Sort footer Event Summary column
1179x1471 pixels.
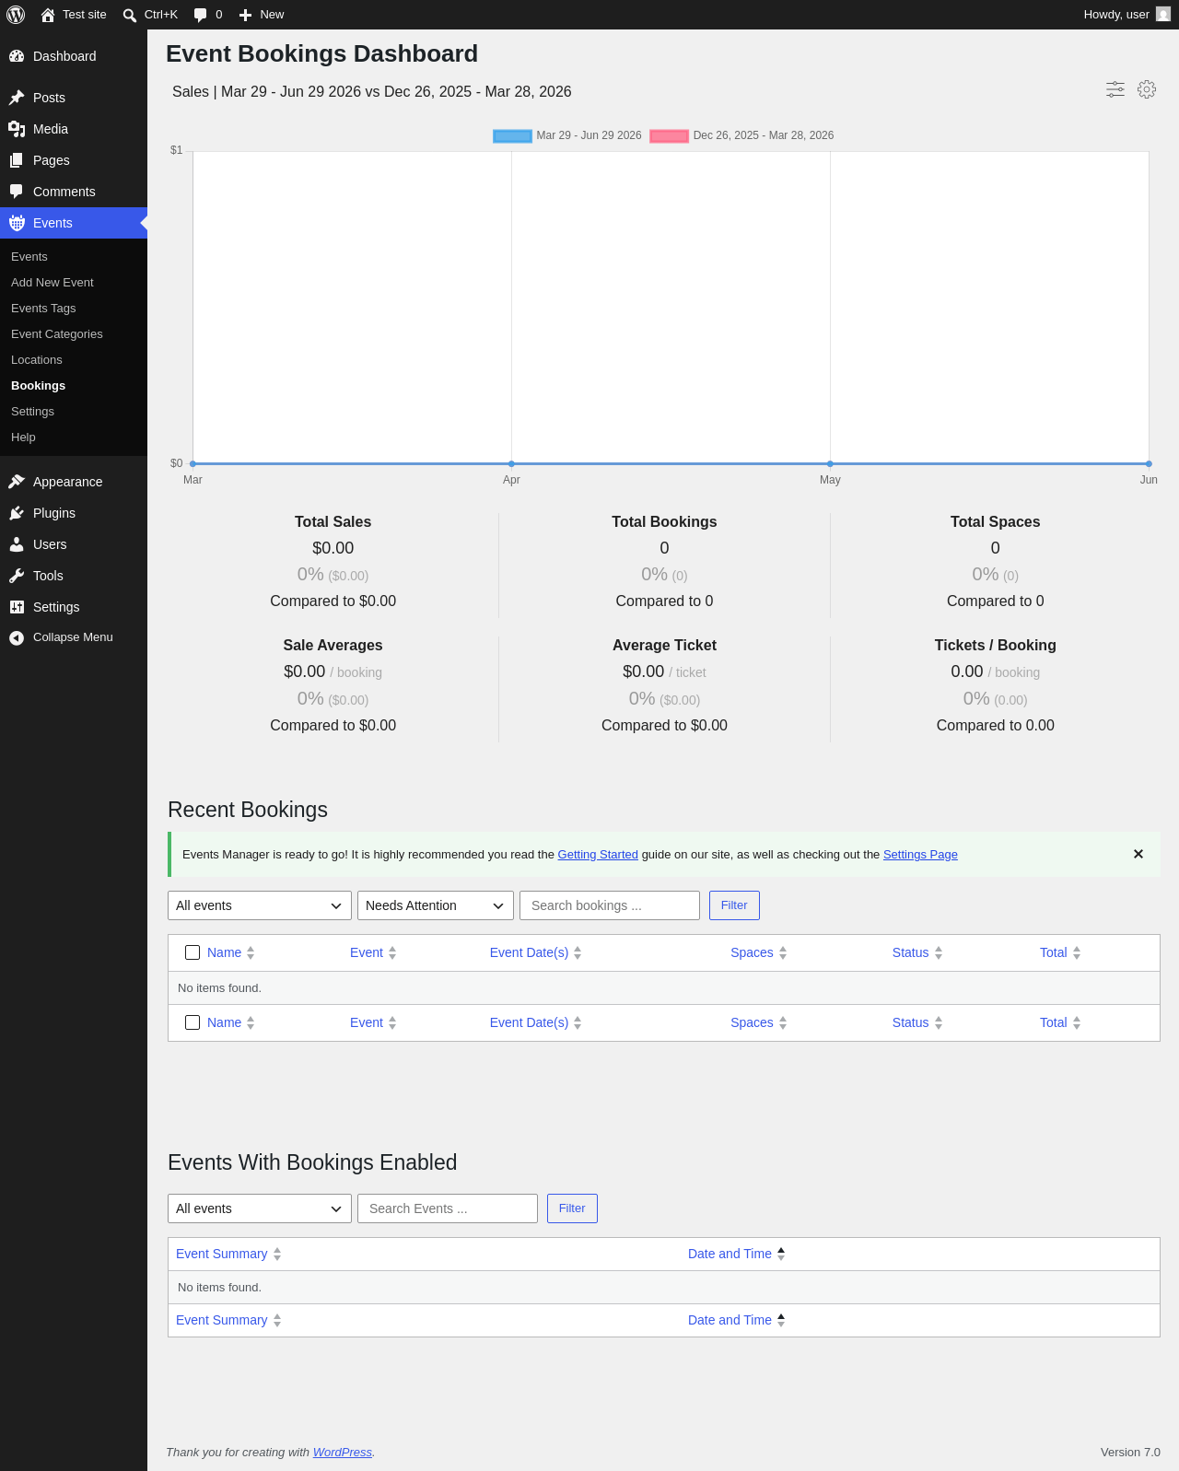click(228, 1320)
